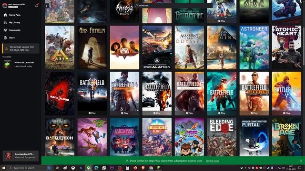The image size is (305, 171).
Task: Open the Xbox app taskbar icon
Action: (x=89, y=168)
